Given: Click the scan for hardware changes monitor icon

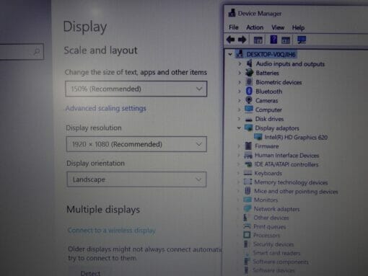Looking at the screenshot, I should [302, 40].
